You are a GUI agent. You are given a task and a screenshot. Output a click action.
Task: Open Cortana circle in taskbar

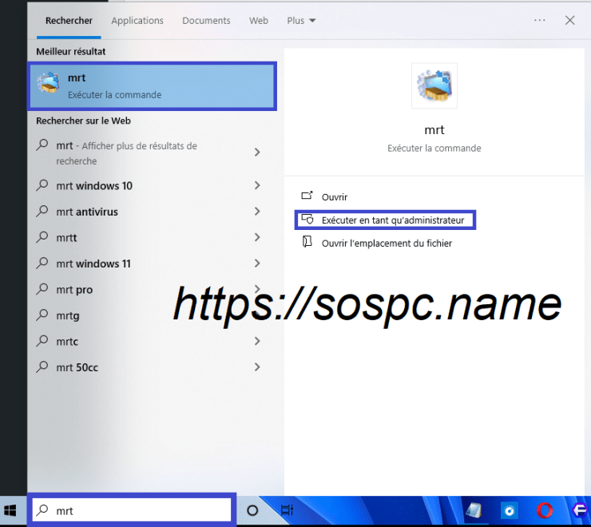point(252,510)
